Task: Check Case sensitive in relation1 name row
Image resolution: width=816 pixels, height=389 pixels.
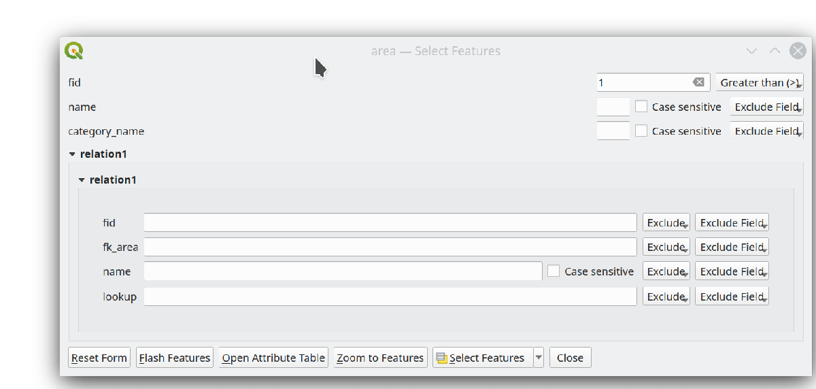Action: (554, 271)
